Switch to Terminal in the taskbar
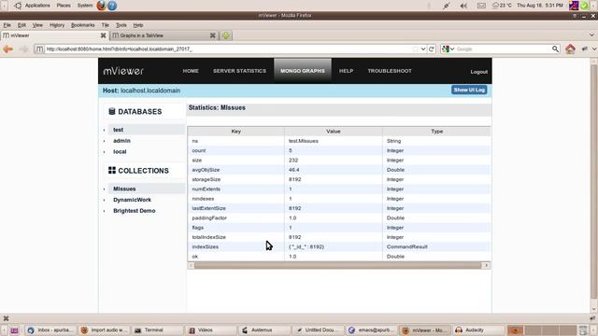 [158, 330]
